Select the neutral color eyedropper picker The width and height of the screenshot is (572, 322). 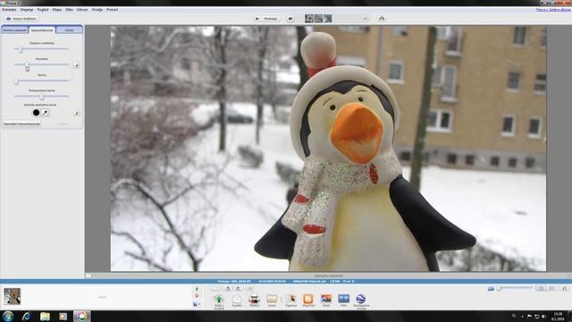click(x=45, y=113)
